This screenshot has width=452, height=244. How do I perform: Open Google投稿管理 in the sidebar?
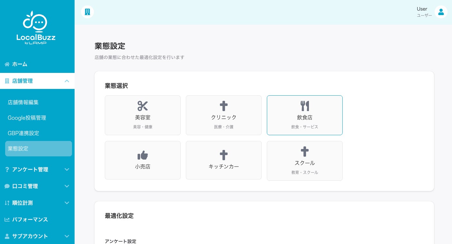point(39,118)
